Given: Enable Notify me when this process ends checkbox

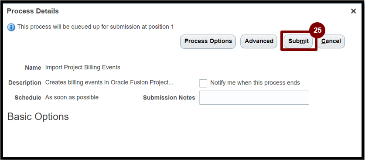Looking at the screenshot, I should click(203, 83).
